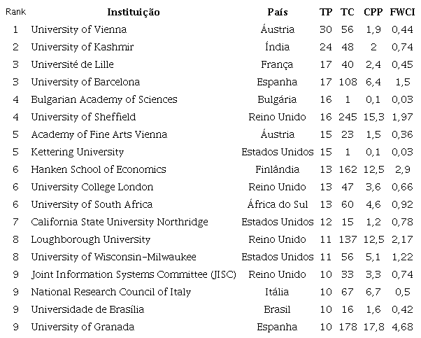Click University of Barcelona text
The image size is (421, 338).
coord(85,82)
